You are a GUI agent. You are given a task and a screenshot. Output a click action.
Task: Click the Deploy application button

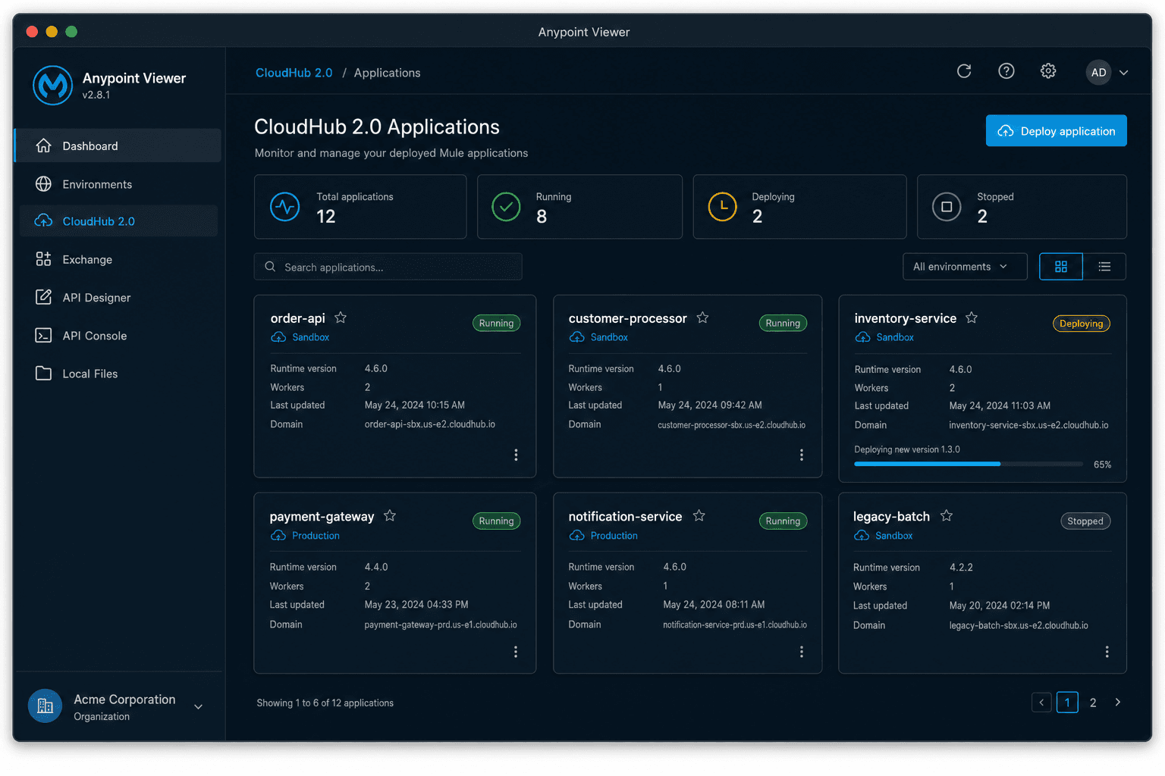pos(1056,131)
